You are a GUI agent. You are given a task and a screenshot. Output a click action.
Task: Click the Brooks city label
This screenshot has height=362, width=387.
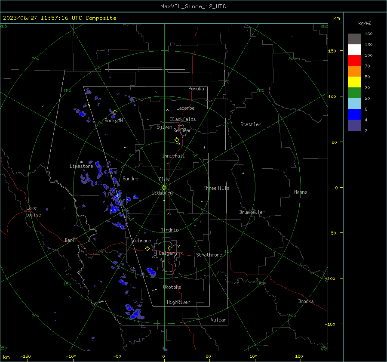(306, 301)
